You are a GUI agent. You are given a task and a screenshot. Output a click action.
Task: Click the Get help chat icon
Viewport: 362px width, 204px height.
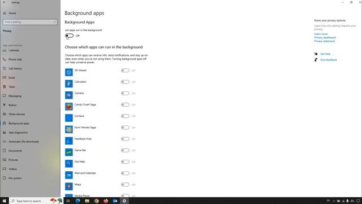coord(316,54)
